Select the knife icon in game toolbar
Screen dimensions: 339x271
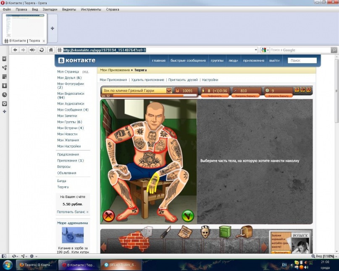click(166, 232)
